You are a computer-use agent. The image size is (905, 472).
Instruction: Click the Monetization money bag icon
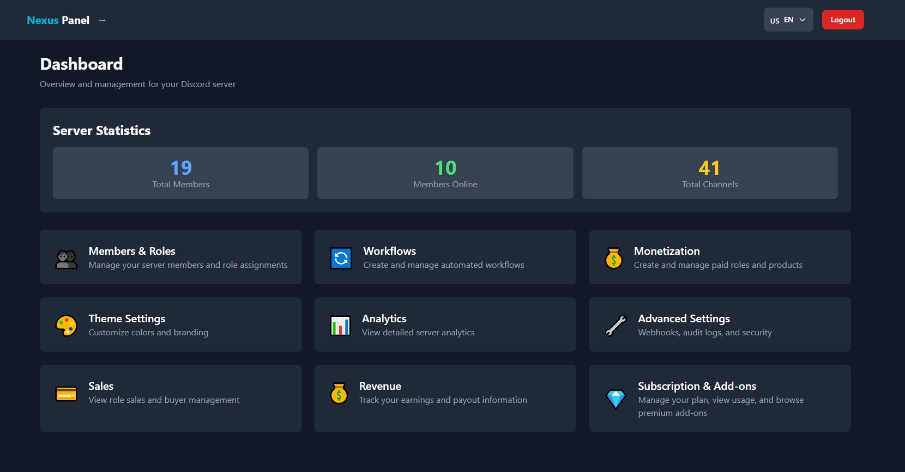pos(614,258)
